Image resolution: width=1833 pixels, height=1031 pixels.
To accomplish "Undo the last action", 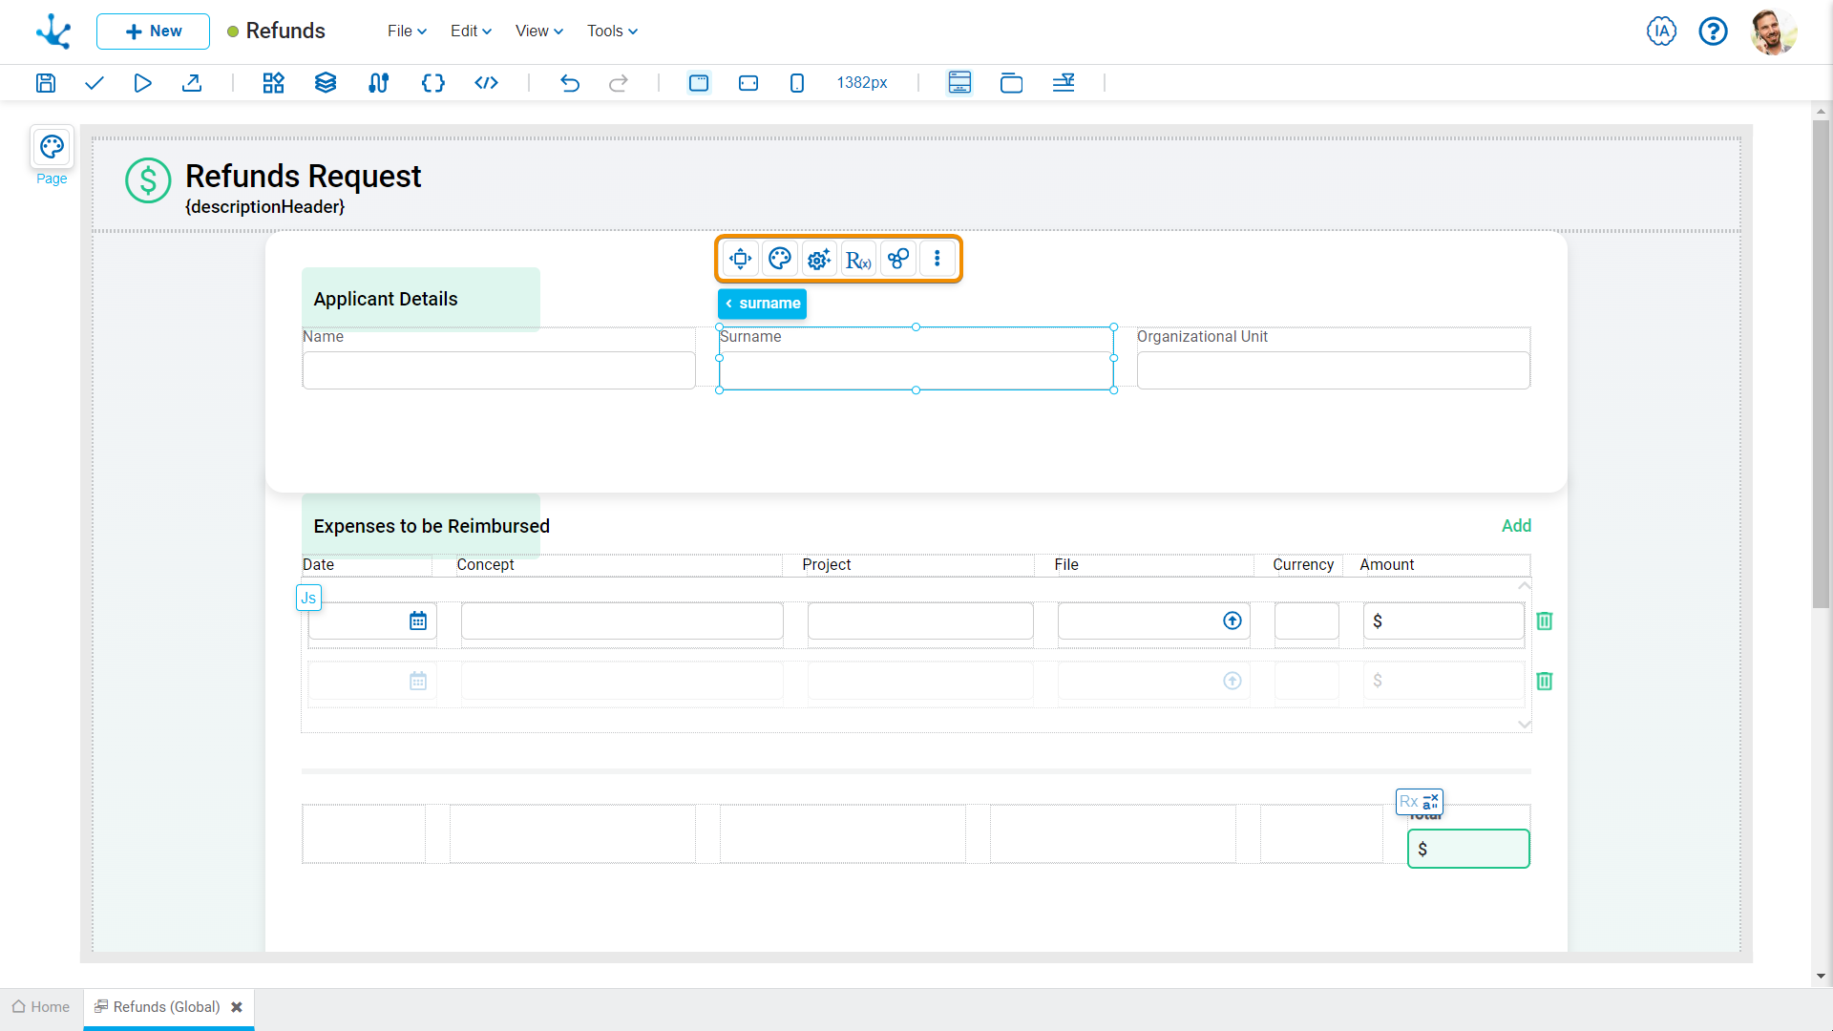I will tap(570, 83).
